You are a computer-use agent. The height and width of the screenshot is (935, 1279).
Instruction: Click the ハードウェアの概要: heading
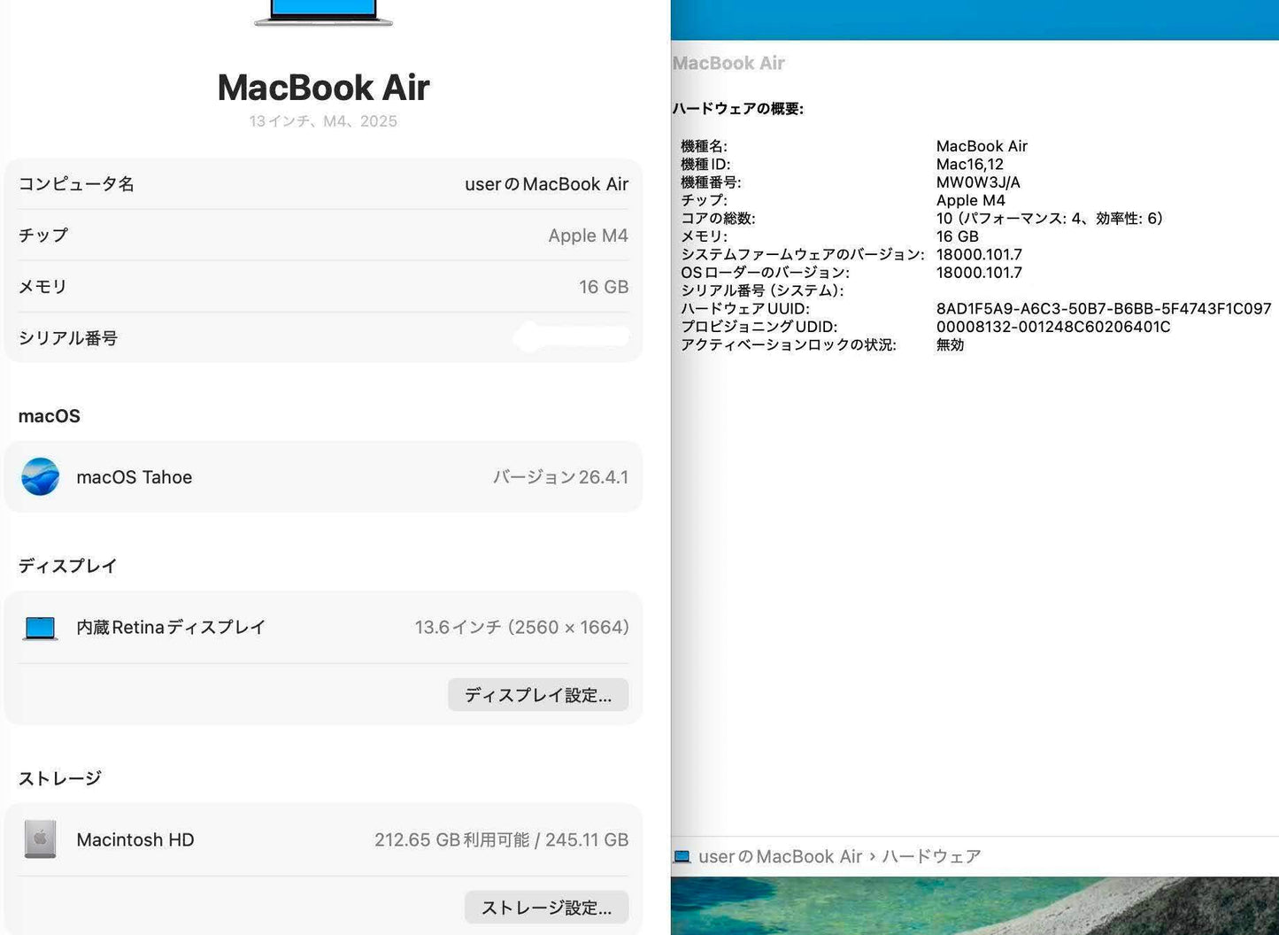[x=738, y=109]
